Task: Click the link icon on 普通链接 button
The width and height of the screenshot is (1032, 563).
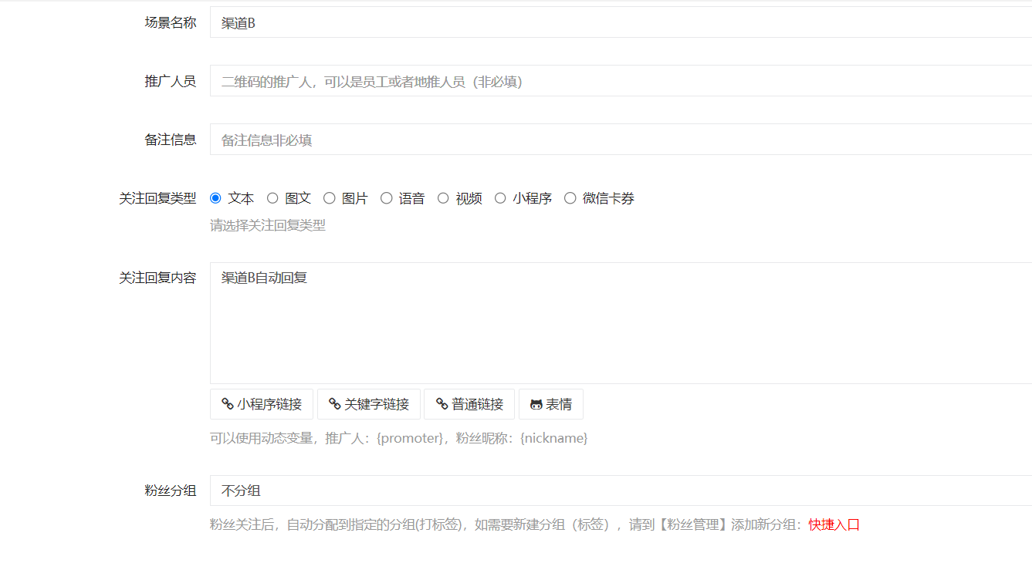Action: (x=442, y=403)
